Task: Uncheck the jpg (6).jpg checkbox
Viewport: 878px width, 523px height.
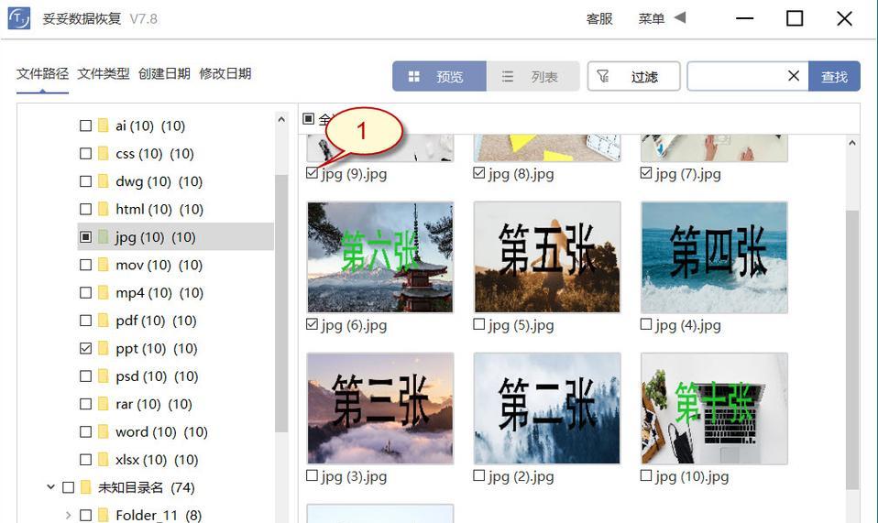Action: 312,324
